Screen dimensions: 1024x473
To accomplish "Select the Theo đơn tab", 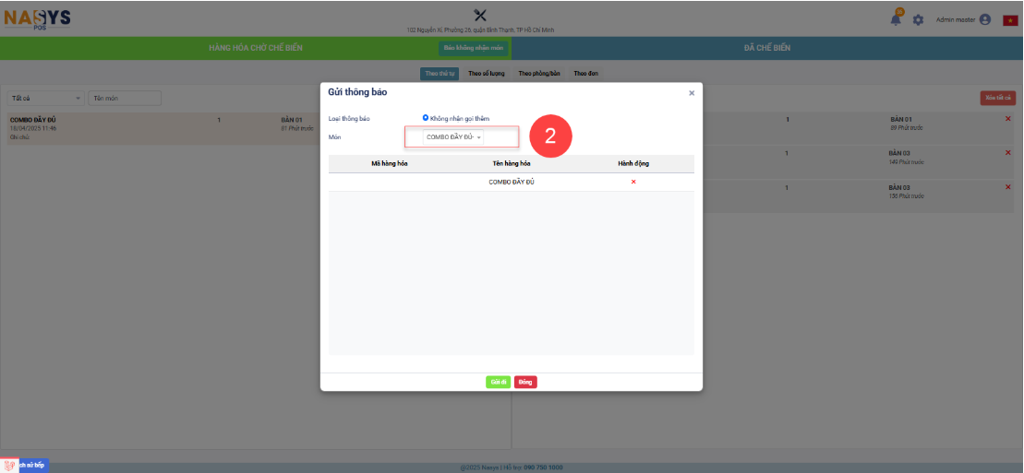I will (586, 74).
